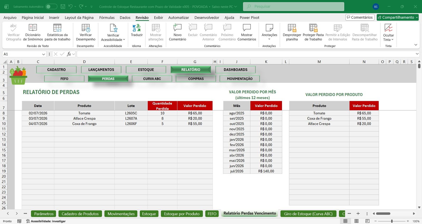Click Proteger Pasta de Trabalho

coord(313,32)
